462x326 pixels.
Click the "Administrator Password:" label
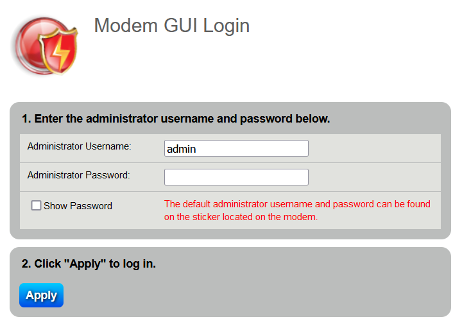pos(78,175)
